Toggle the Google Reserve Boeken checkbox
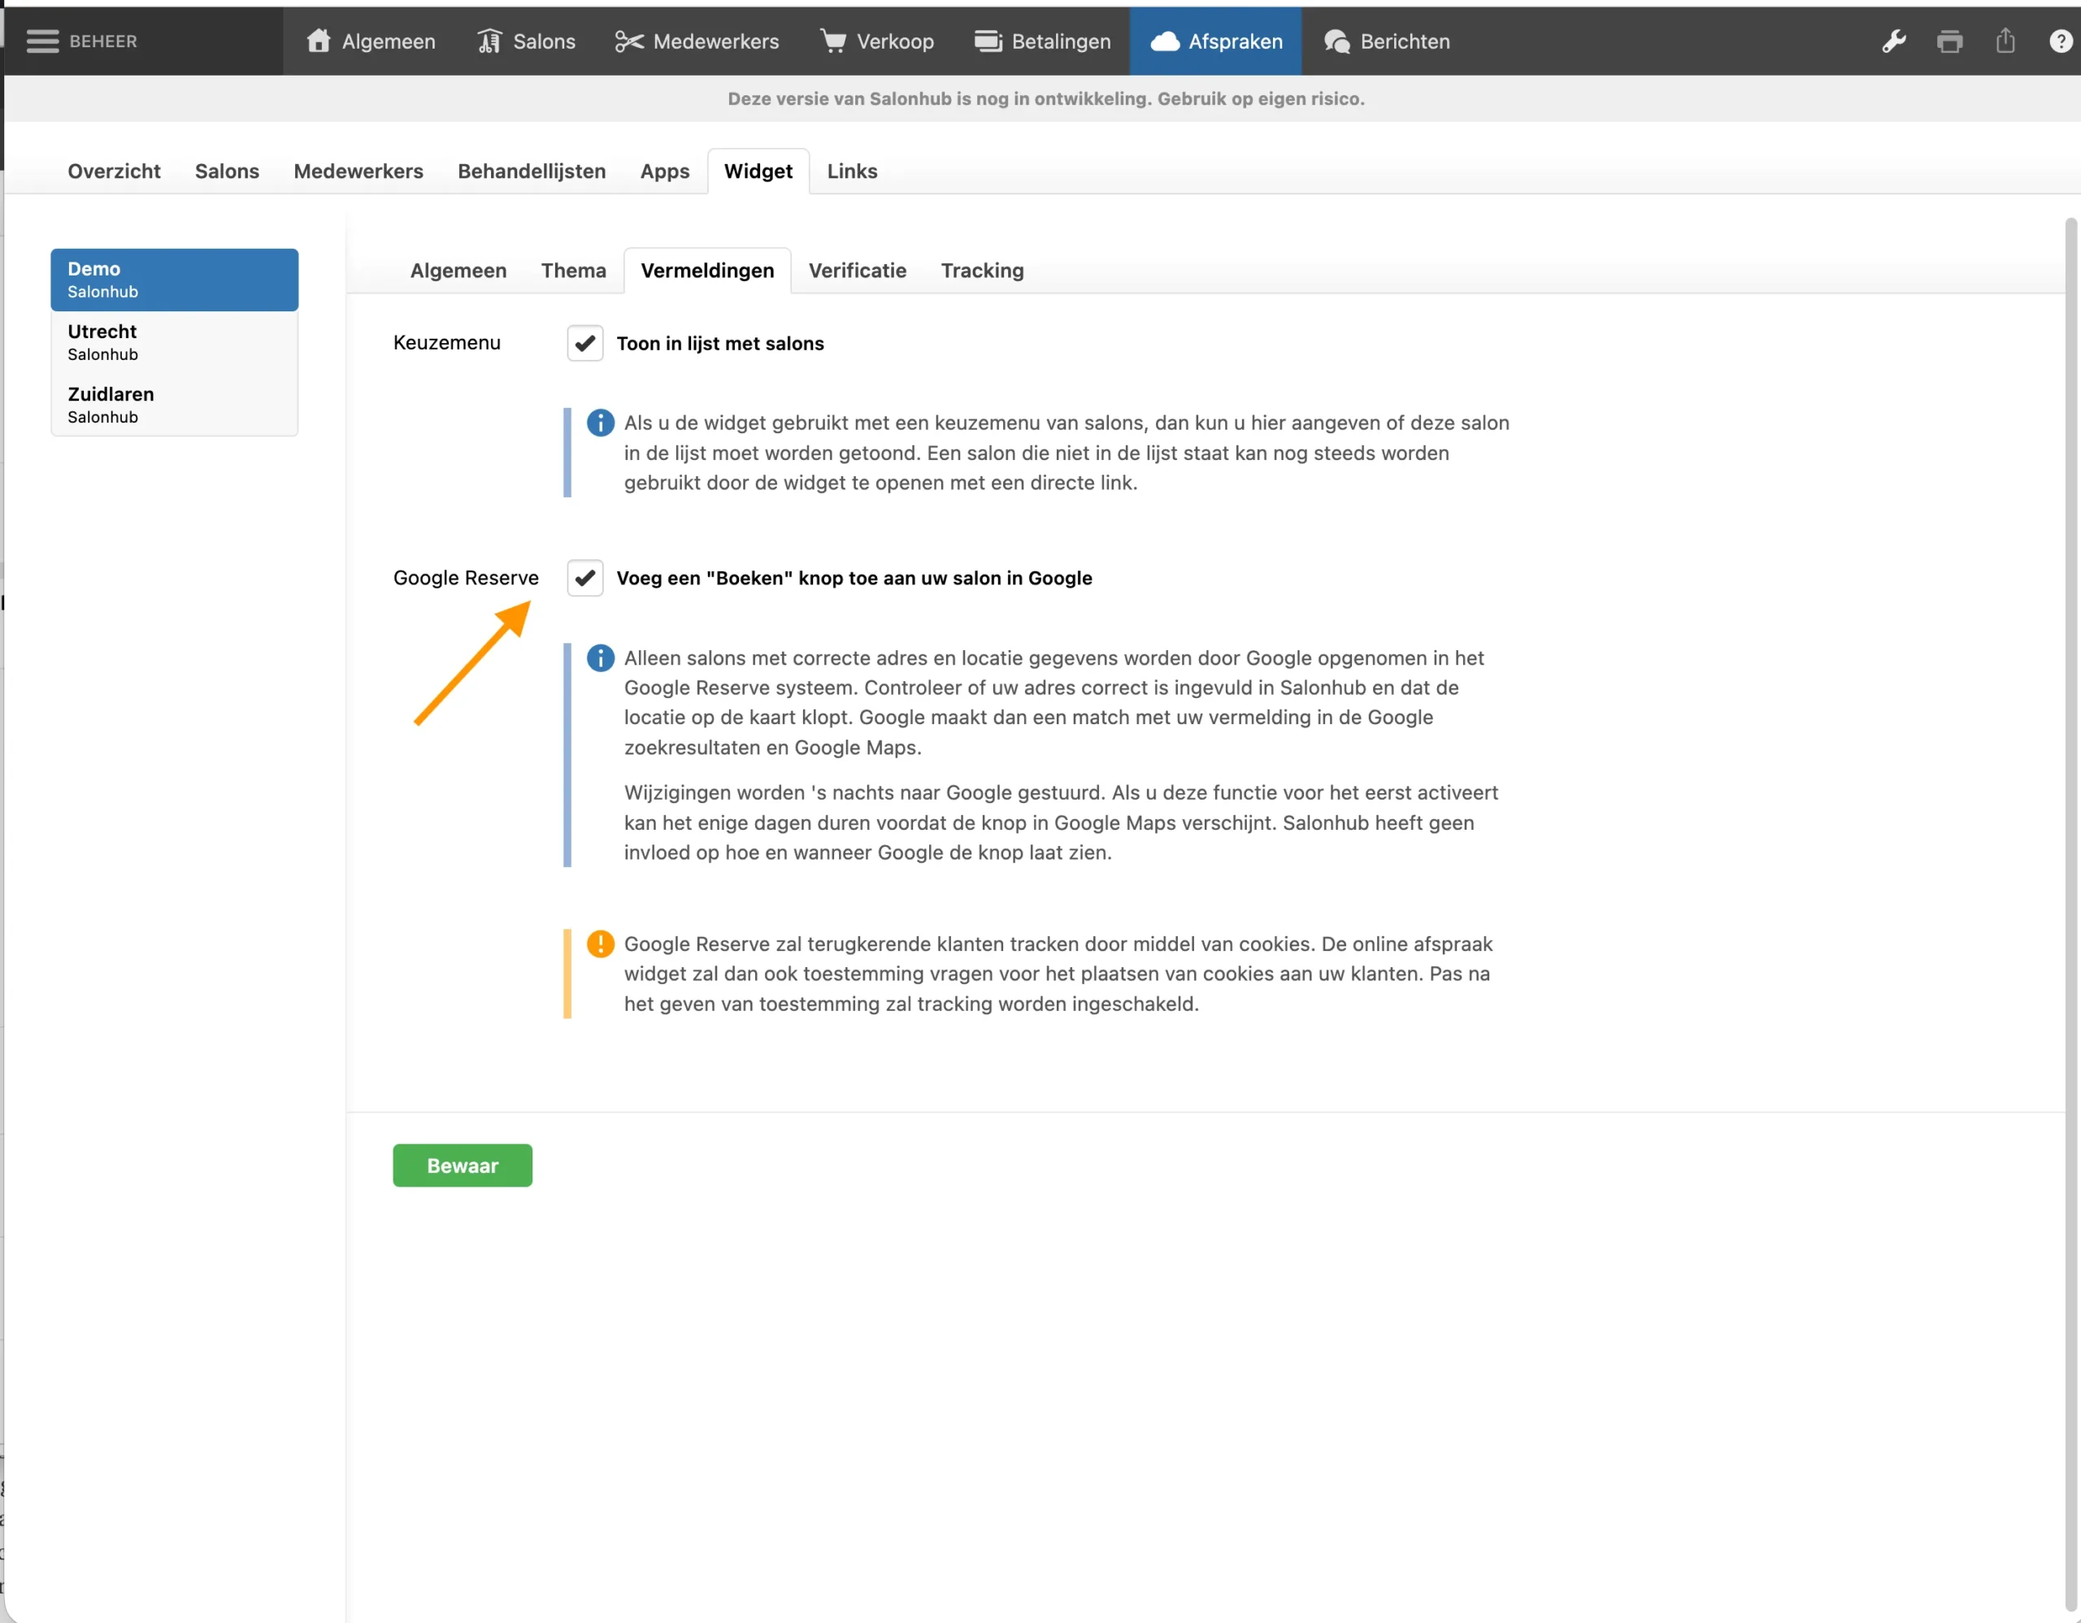 pyautogui.click(x=585, y=578)
